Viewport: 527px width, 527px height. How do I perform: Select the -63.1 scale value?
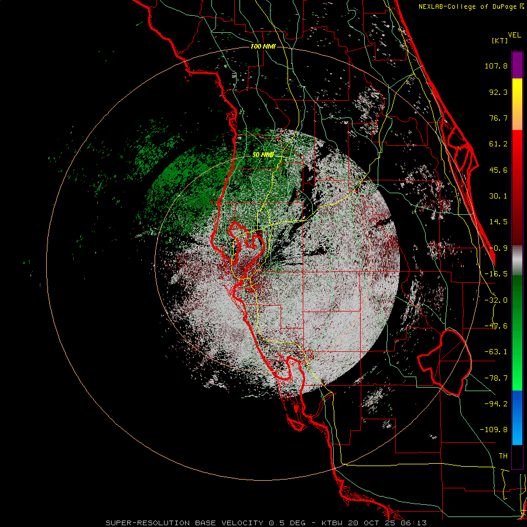pyautogui.click(x=496, y=352)
